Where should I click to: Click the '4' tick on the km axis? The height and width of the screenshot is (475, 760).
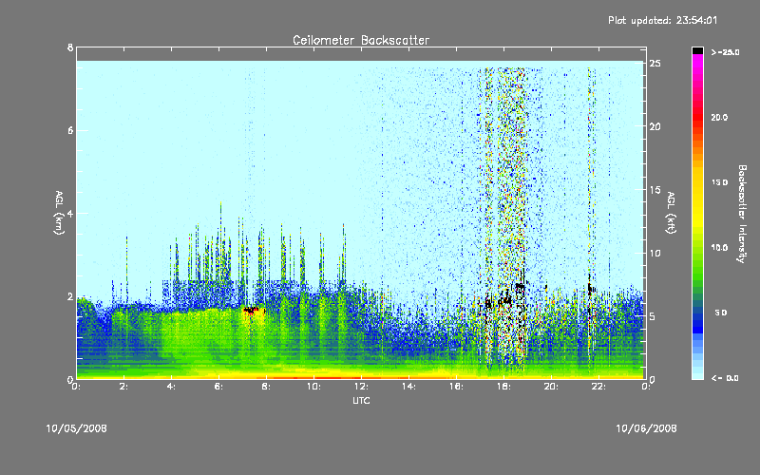[70, 213]
